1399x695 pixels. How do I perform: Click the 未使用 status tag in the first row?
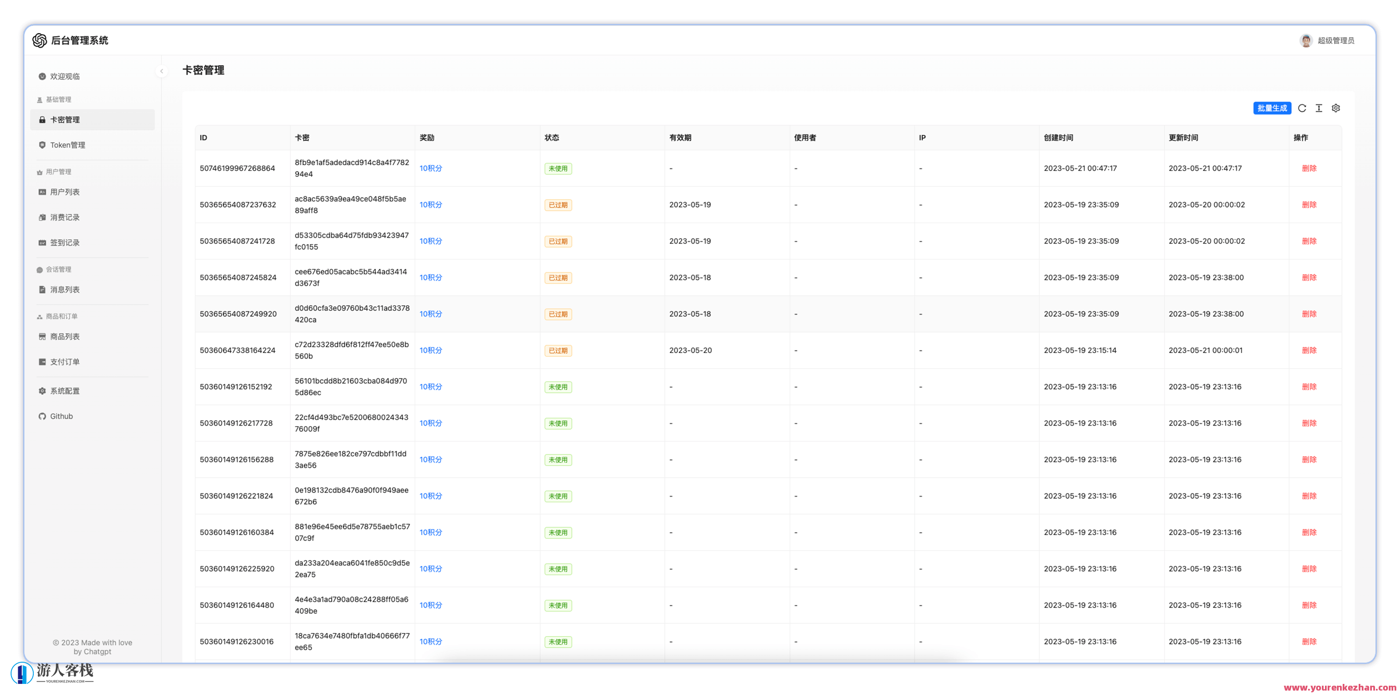pos(558,169)
